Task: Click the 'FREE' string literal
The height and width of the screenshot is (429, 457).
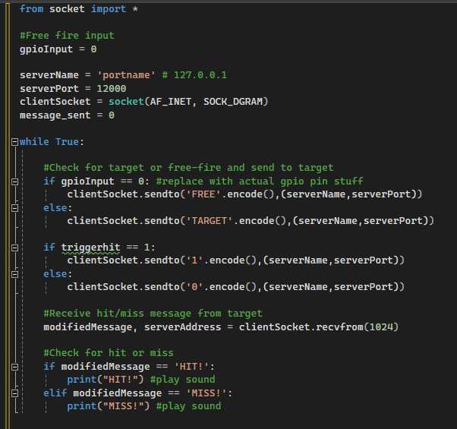Action: (203, 194)
